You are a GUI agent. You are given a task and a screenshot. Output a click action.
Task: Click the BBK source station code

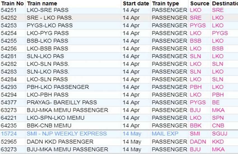[x=196, y=125]
